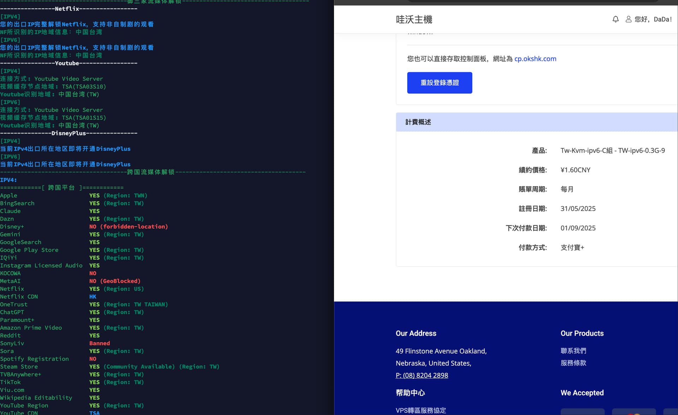Click the Mastercard payment card thumbnail
678x415 pixels.
tap(634, 412)
